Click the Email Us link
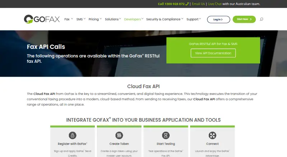The image size is (287, 157). coord(198,4)
